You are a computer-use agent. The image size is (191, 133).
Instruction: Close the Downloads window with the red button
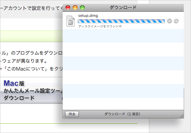[x=68, y=8]
